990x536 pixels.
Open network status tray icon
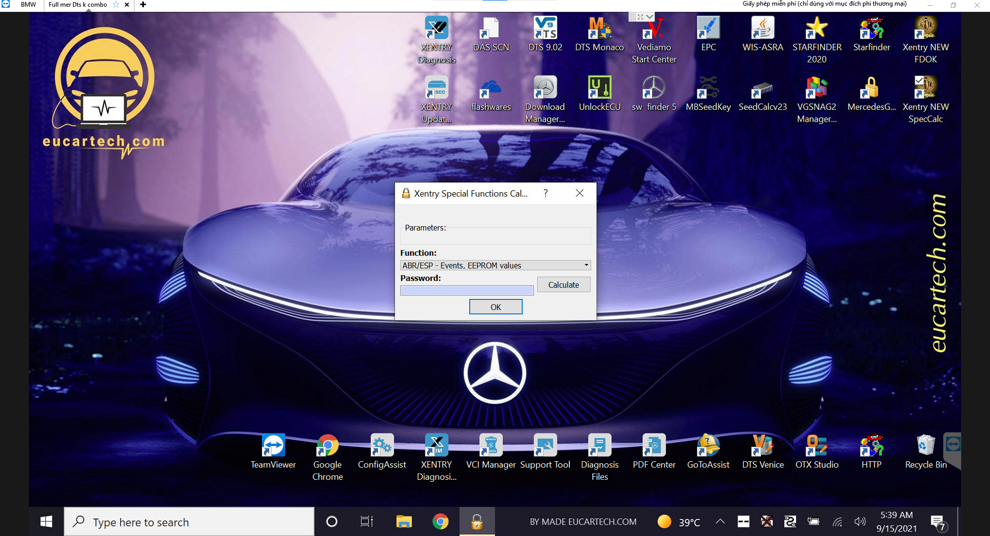coord(837,522)
